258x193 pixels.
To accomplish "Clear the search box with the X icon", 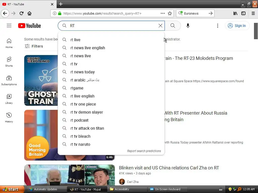I will [x=160, y=26].
